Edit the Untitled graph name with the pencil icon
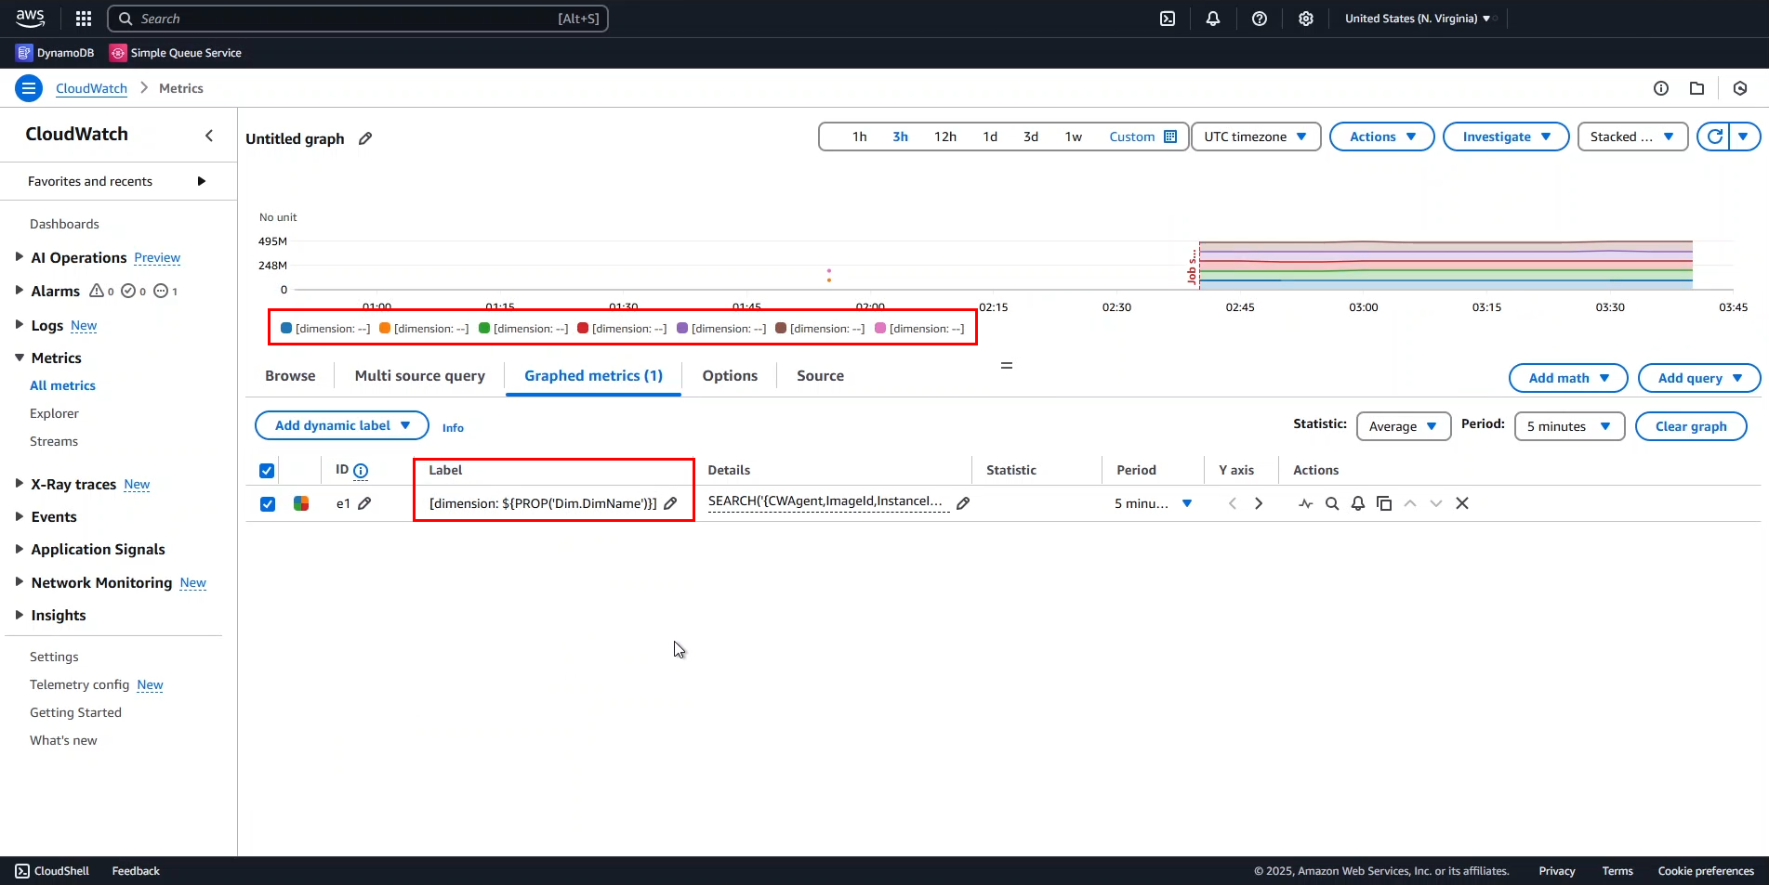Viewport: 1769px width, 885px height. click(363, 138)
